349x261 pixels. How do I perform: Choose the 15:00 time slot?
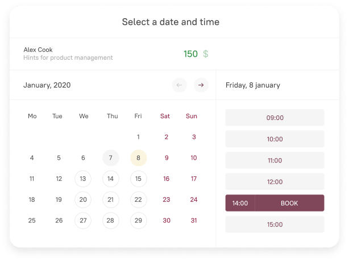click(x=275, y=225)
